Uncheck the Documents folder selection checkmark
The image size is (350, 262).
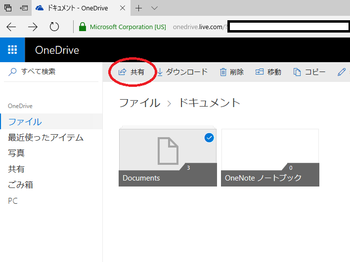209,138
